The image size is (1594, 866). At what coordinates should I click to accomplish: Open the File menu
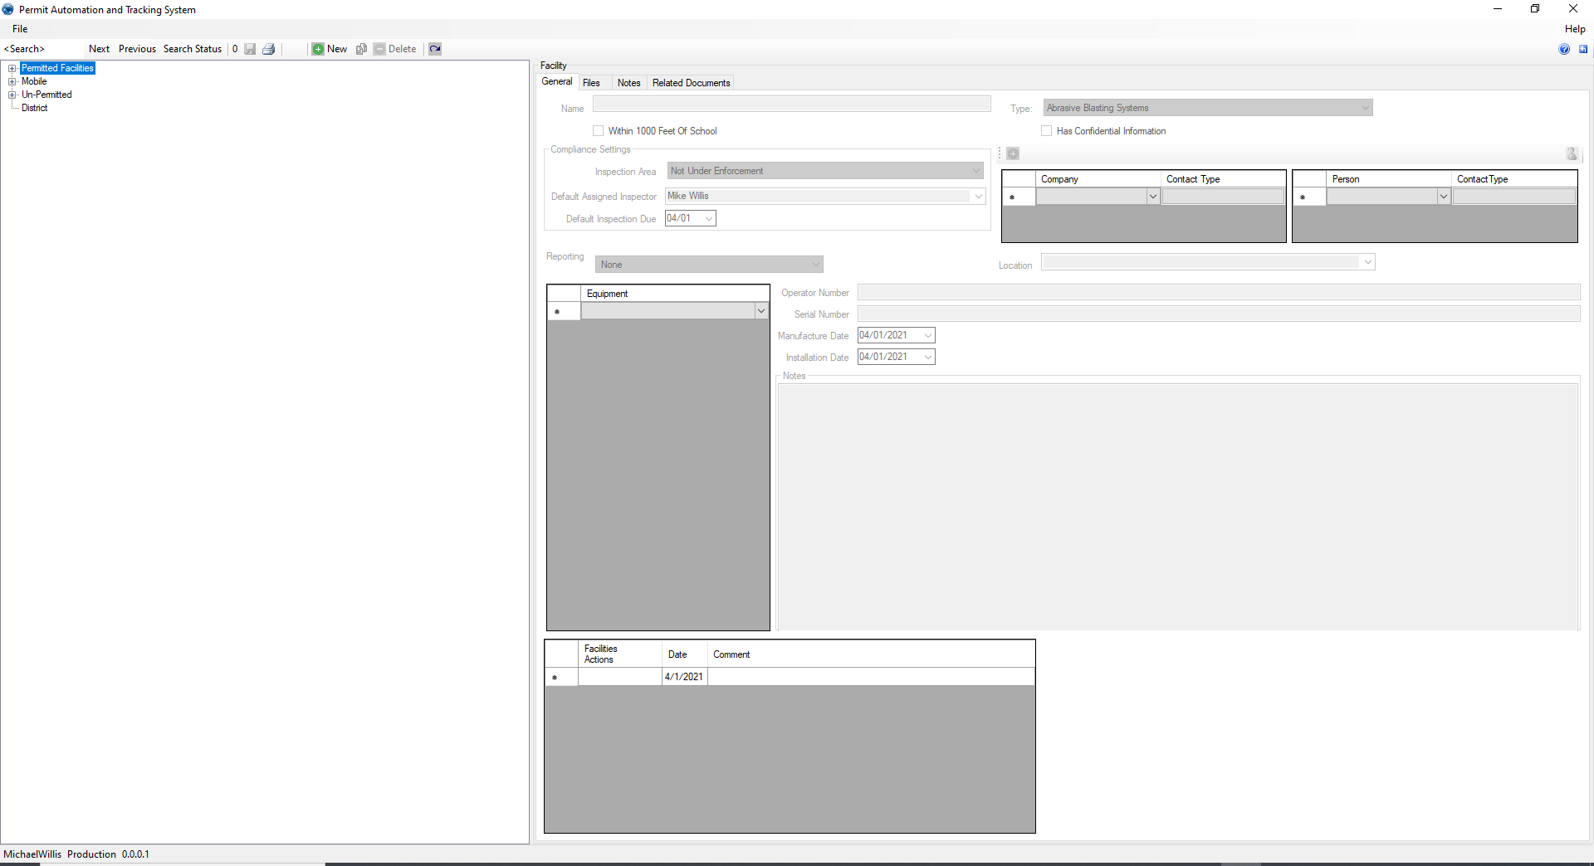tap(19, 28)
